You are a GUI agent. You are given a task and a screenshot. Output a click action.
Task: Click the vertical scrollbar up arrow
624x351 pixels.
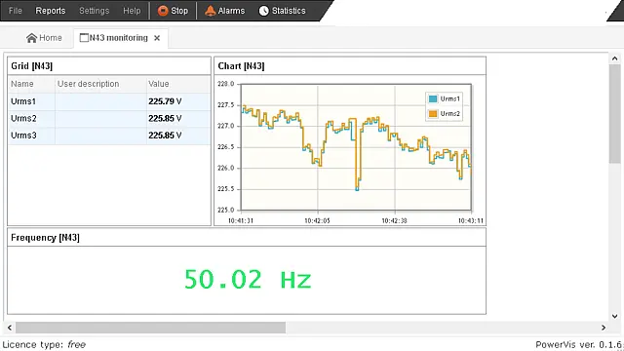615,58
